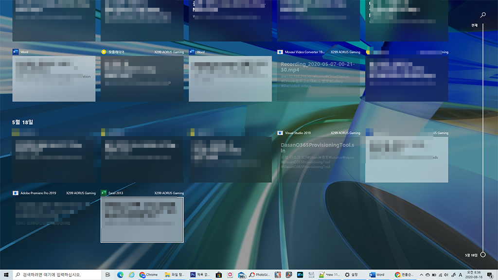Open File Explorer 파일 탐 taskbar item
Viewport: 498px width, 280px height.
[175, 275]
